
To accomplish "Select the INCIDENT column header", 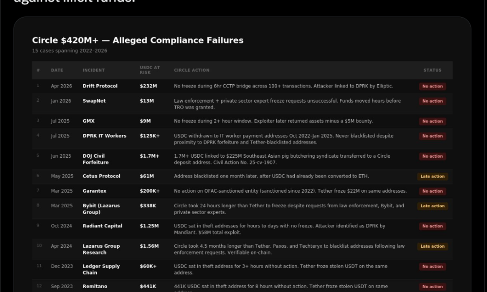I will (94, 70).
